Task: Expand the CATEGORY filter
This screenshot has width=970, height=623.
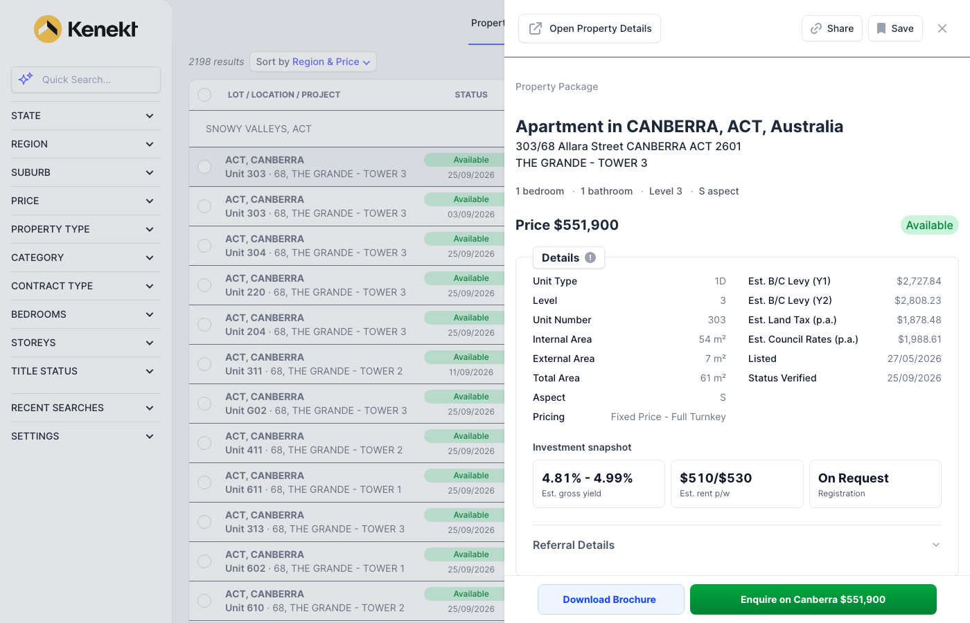Action: coord(86,258)
